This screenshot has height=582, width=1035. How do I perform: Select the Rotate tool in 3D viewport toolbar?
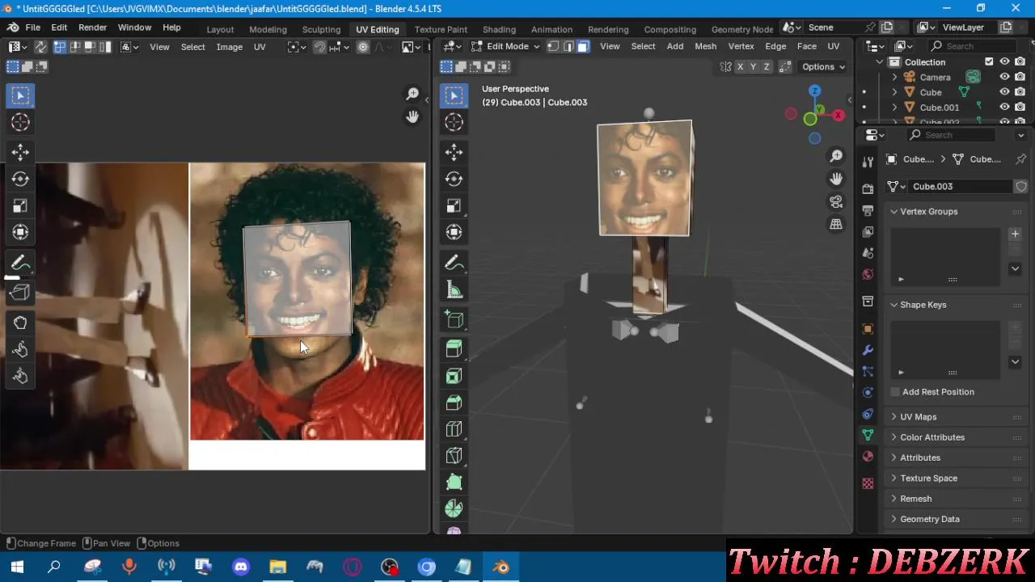pos(454,179)
